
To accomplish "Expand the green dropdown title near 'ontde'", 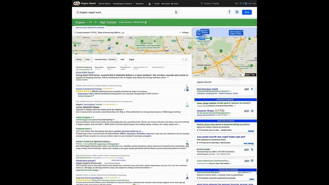I will click(x=84, y=117).
